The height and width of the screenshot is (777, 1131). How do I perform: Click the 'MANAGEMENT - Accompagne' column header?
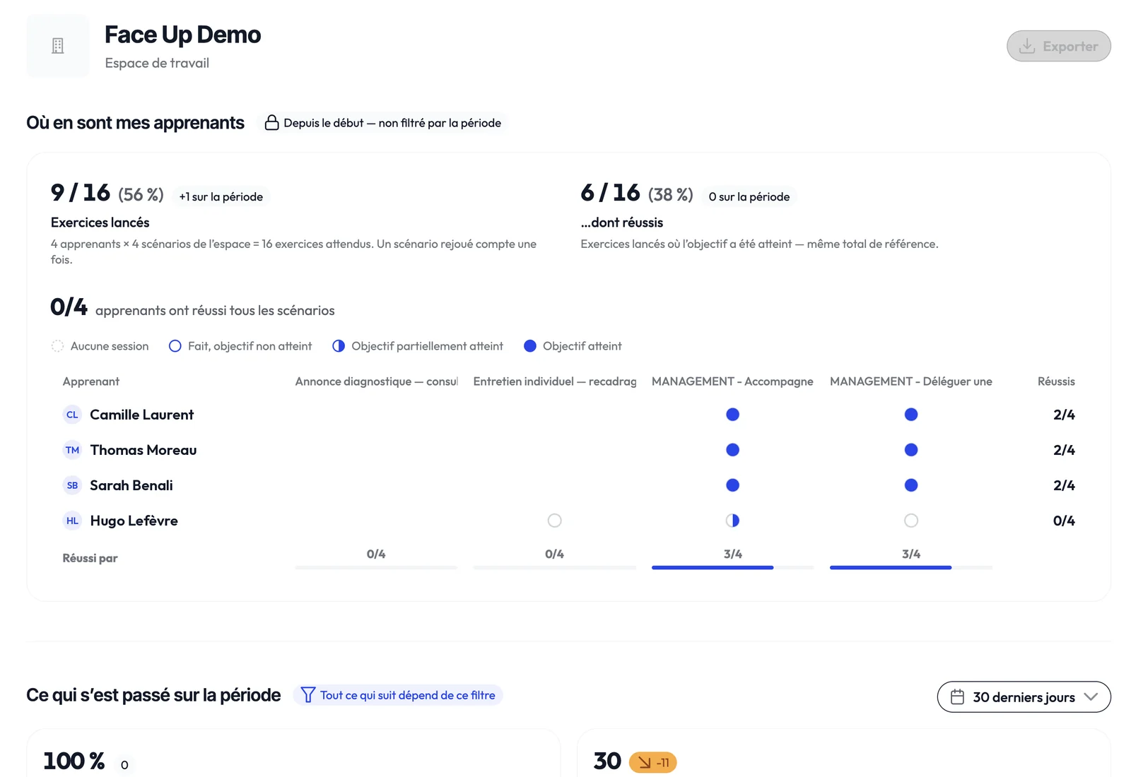point(732,381)
